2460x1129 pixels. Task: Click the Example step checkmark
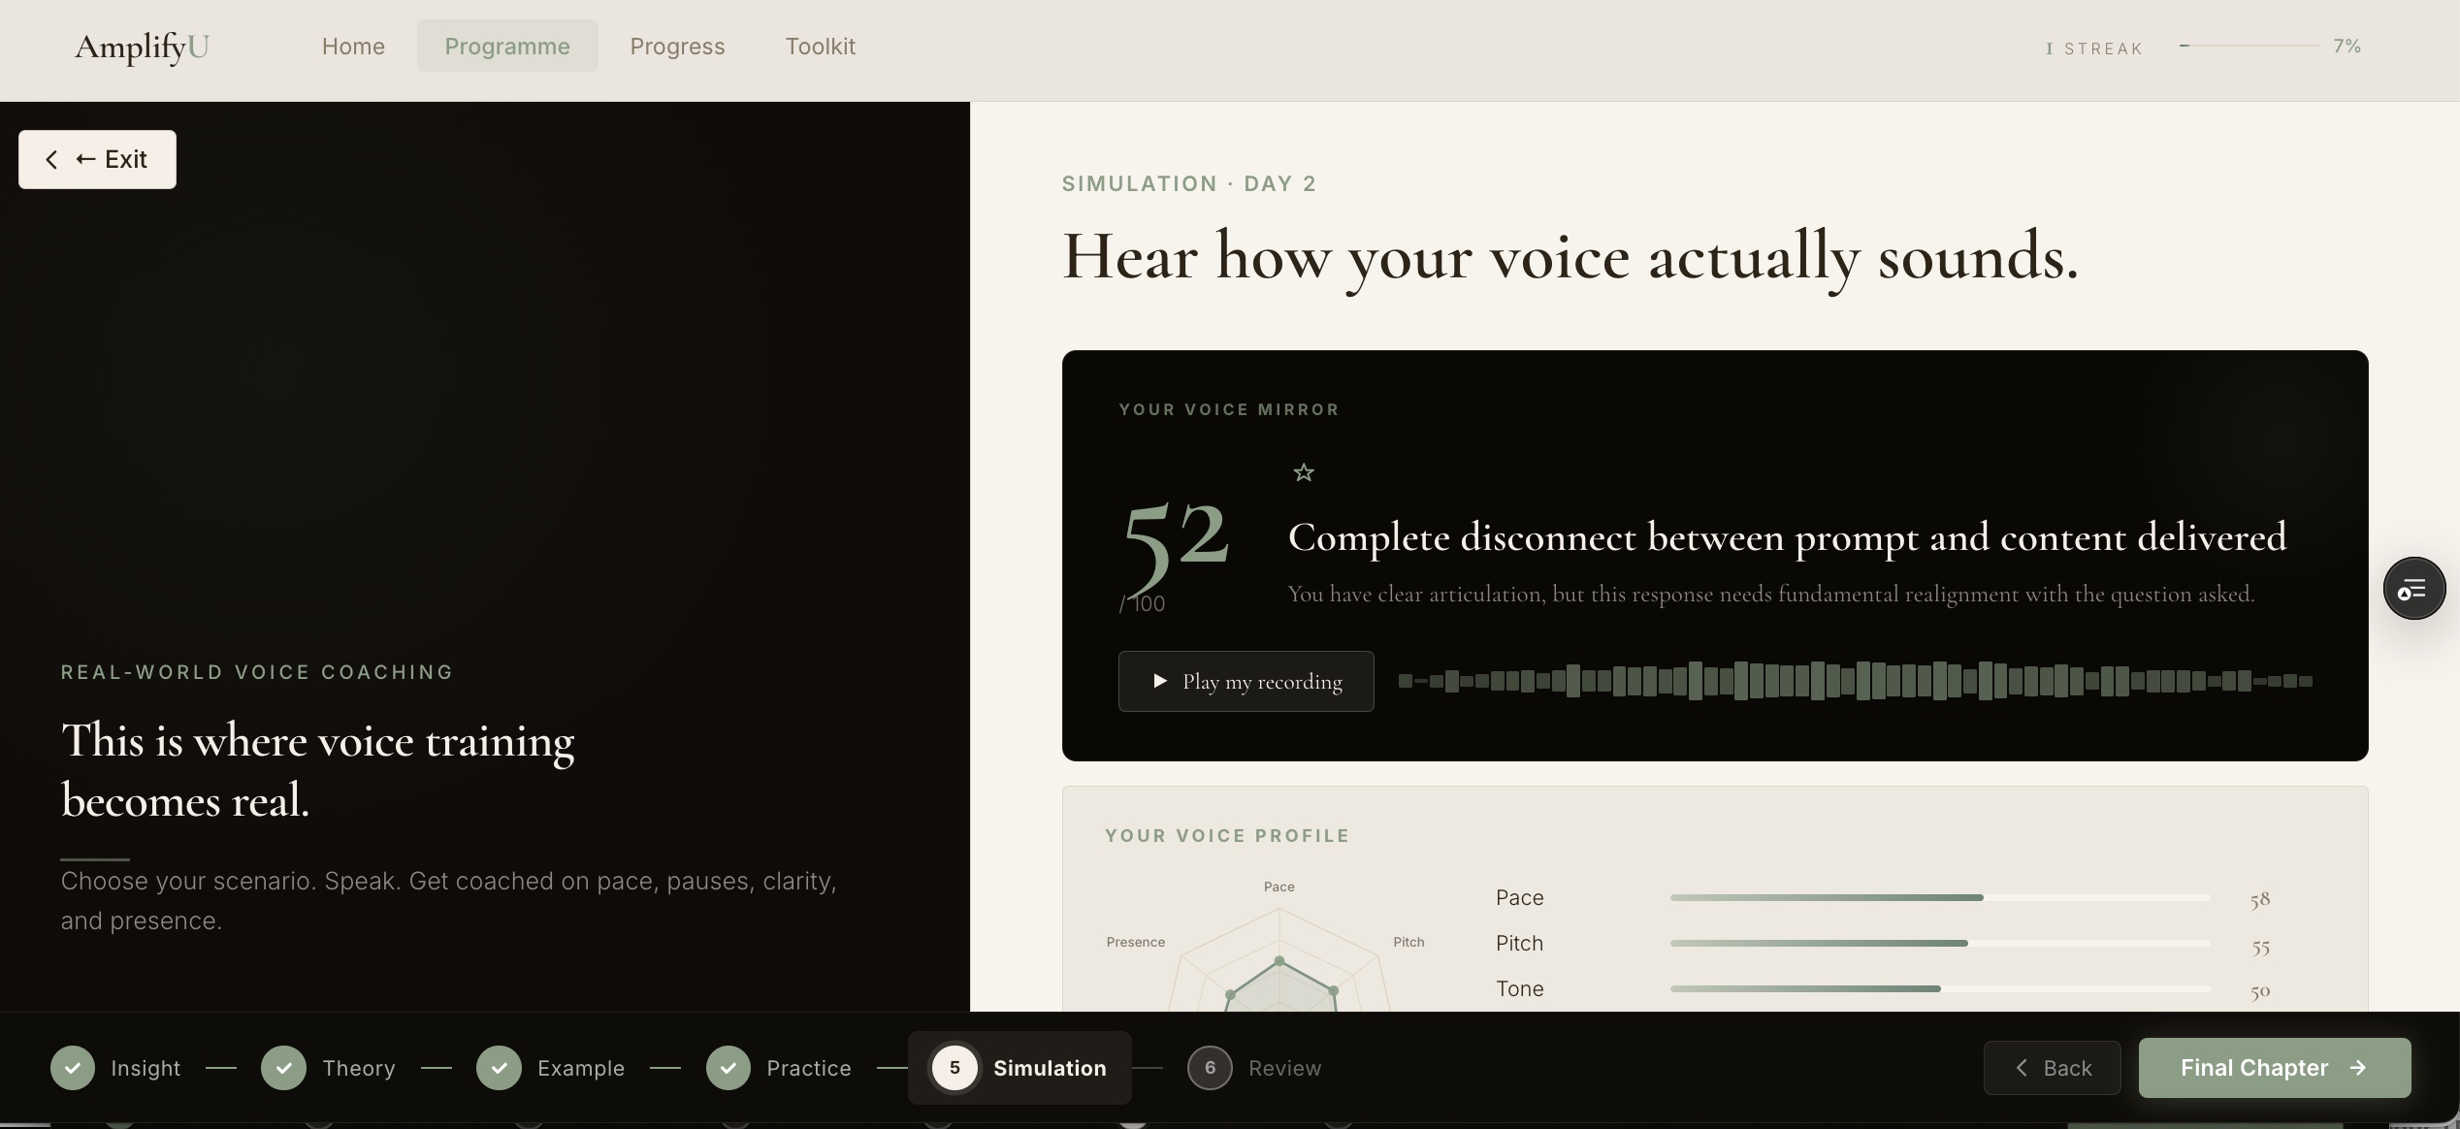tap(499, 1068)
